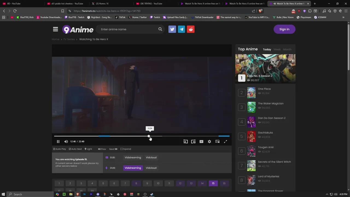This screenshot has width=350, height=197.
Task: Open One Piece in Top Anime
Action: [264, 89]
